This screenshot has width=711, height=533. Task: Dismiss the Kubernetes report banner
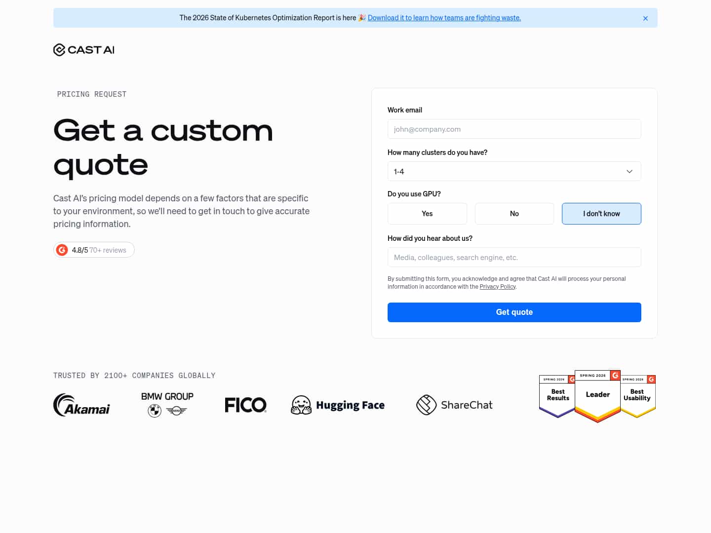point(645,18)
